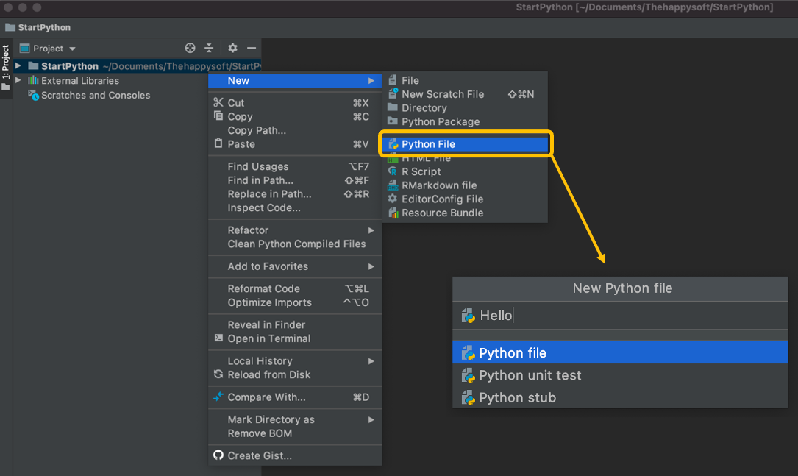
Task: Click the New Scratch File icon
Action: [393, 93]
